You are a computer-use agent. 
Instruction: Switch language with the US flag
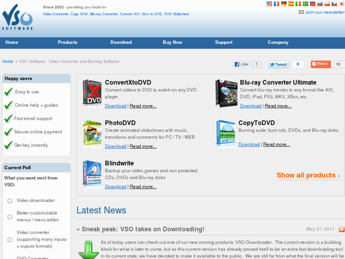(x=269, y=4)
